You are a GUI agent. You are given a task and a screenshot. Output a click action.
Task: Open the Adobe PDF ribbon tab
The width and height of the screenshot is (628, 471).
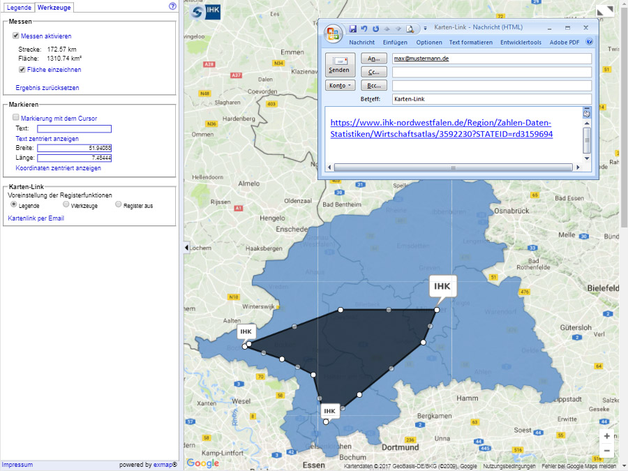(565, 42)
